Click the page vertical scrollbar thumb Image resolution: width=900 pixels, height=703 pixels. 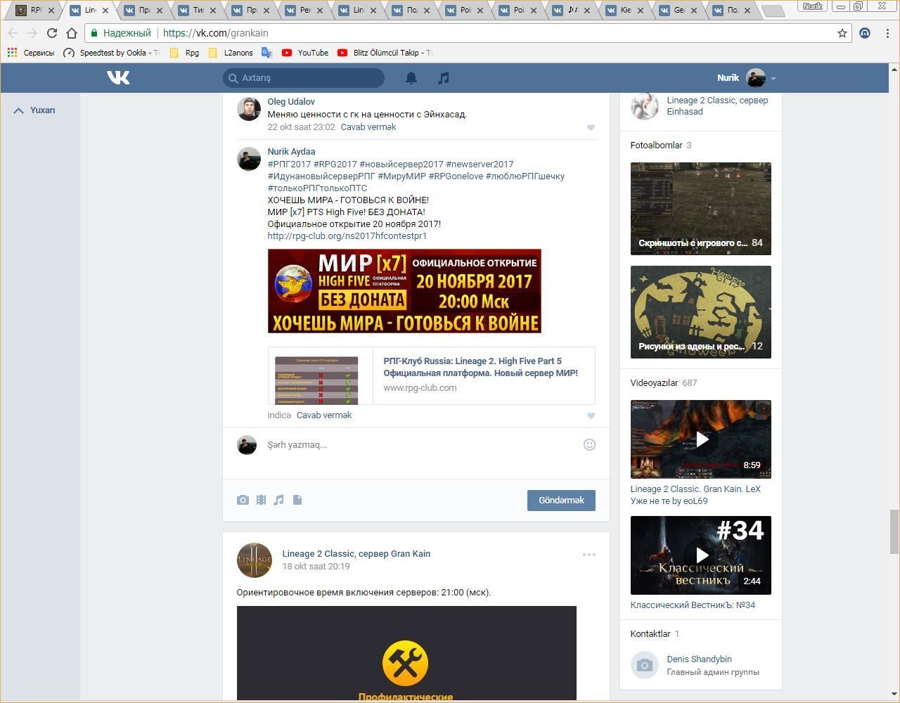[x=894, y=531]
